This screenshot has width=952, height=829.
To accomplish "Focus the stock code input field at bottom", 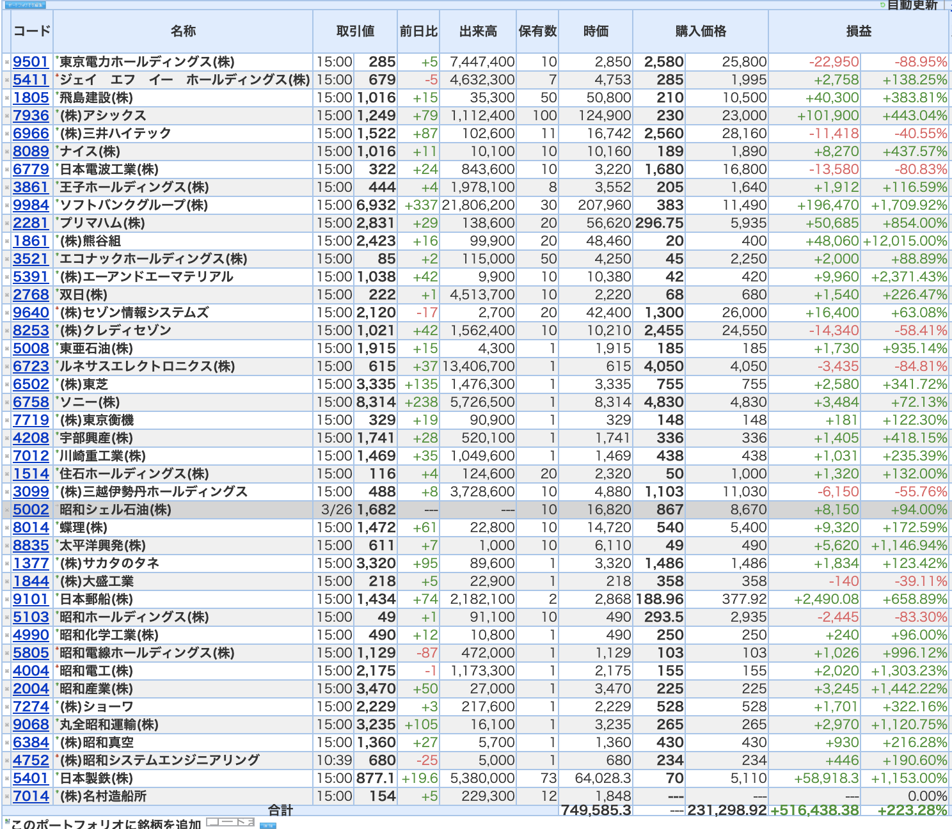I will (230, 822).
